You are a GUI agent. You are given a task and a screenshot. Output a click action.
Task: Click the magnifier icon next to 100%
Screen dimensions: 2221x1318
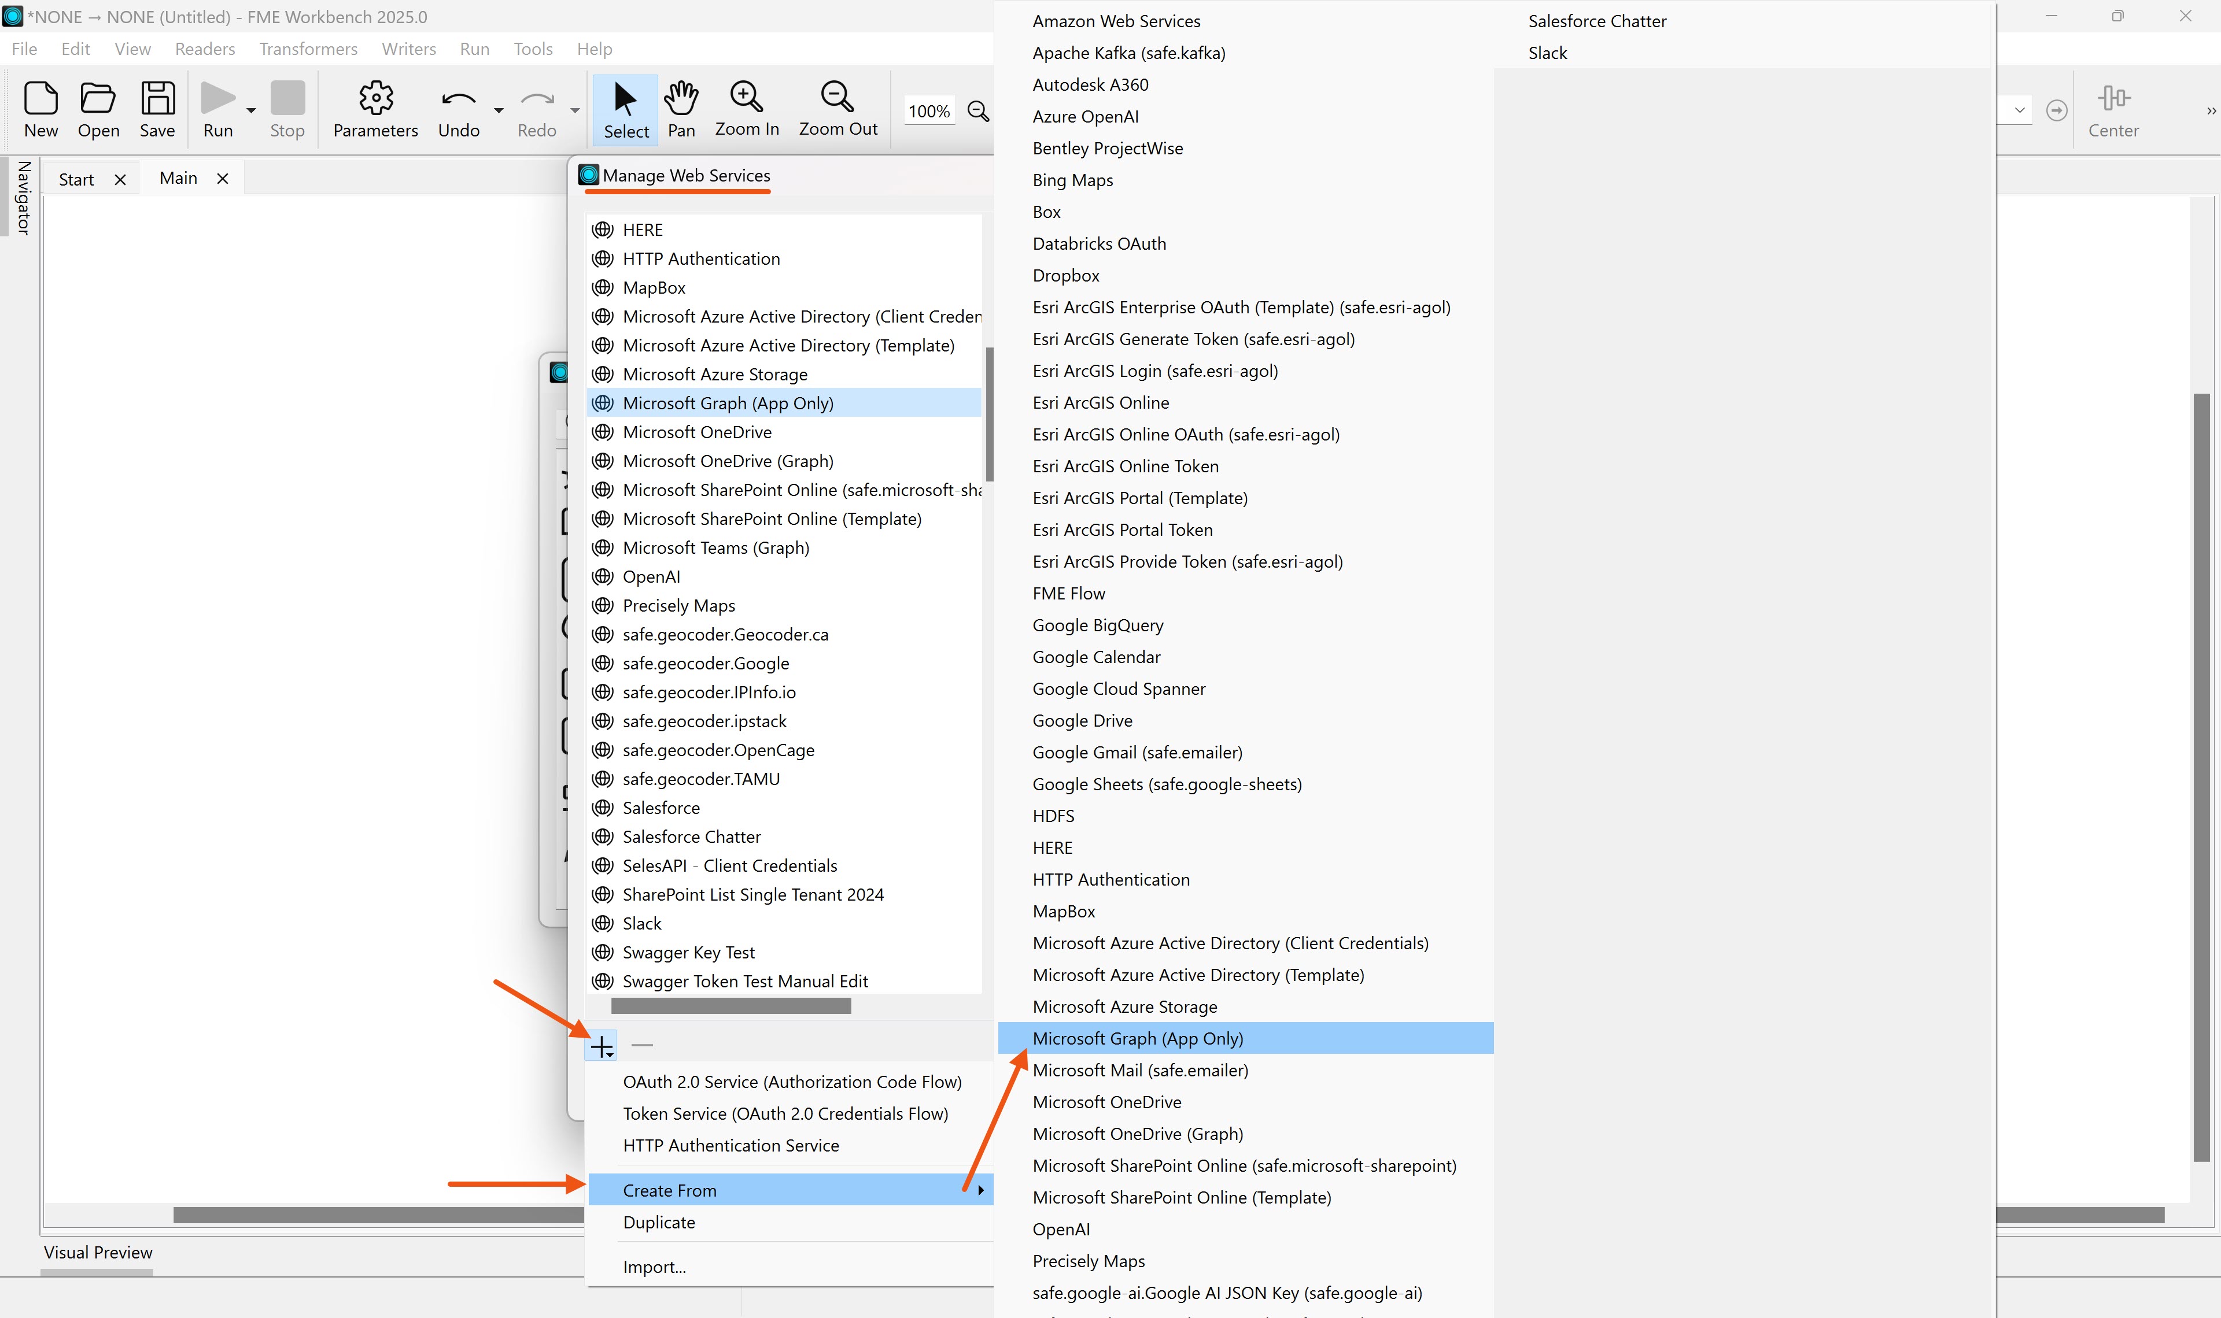click(978, 111)
